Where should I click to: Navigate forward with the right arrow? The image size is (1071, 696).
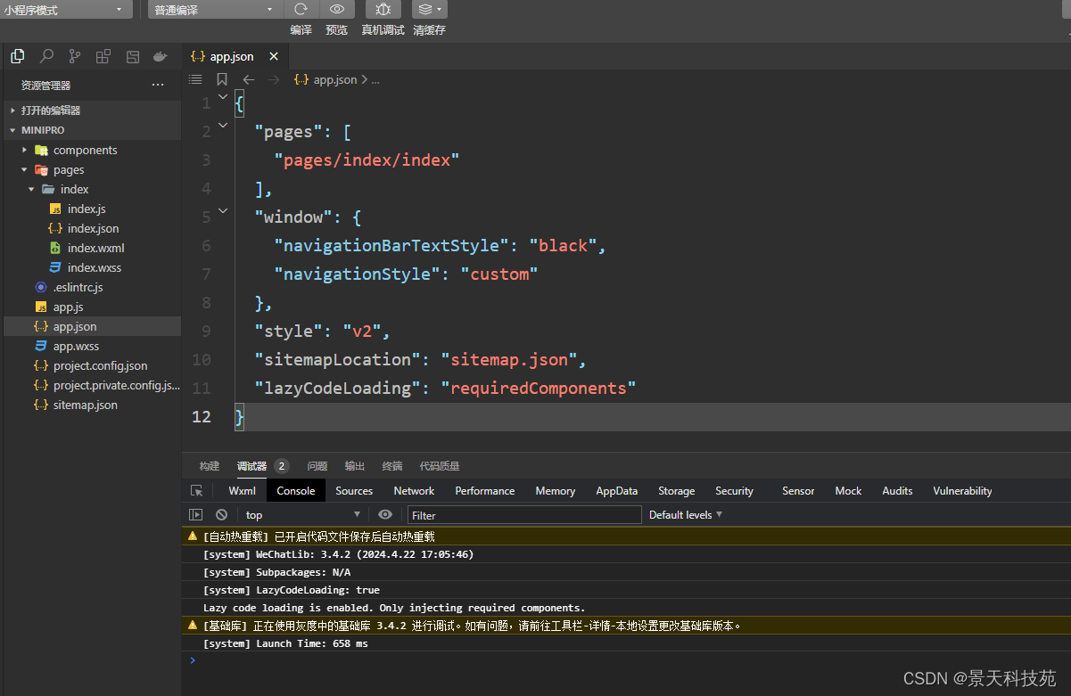point(274,79)
